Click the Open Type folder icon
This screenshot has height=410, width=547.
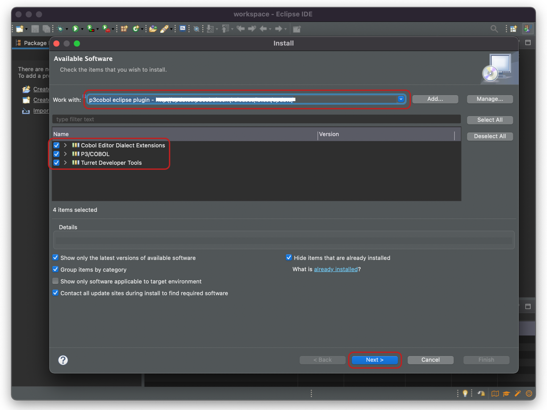tap(153, 29)
